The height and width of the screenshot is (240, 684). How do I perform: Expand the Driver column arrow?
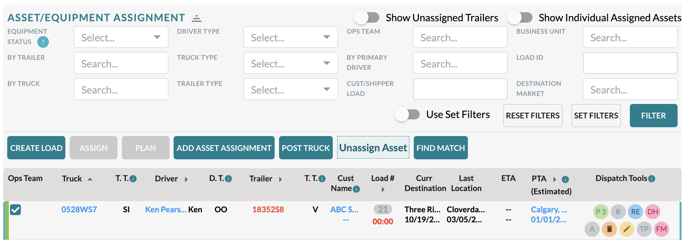click(186, 179)
